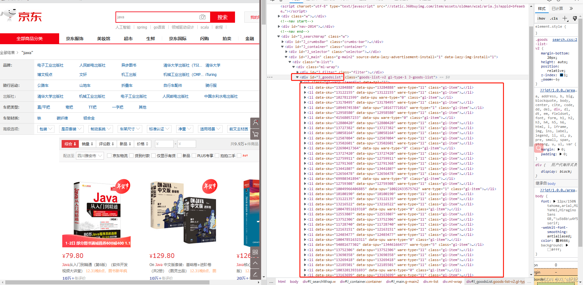This screenshot has height=285, width=583.
Task: Open the computed styles sidebar toggle icon
Action: (x=575, y=18)
